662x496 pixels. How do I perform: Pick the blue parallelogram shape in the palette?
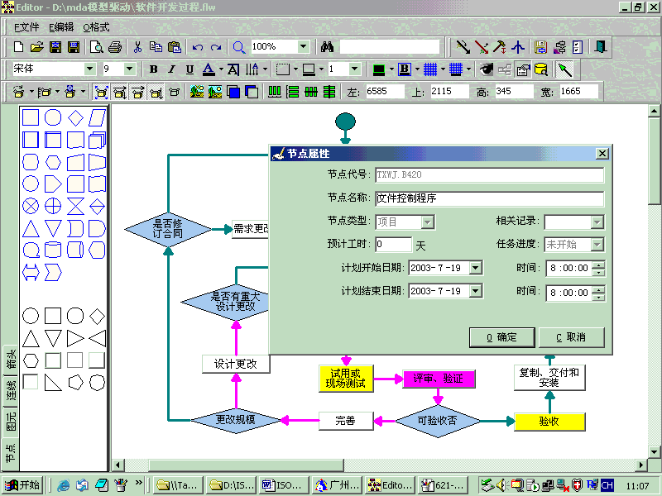(97, 117)
